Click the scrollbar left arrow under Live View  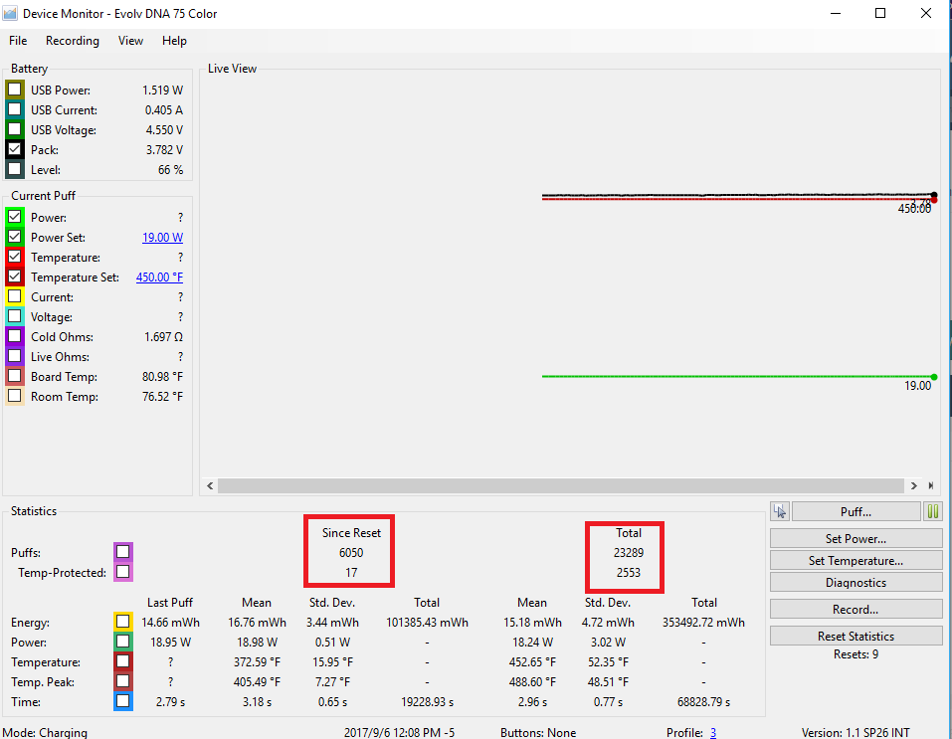click(x=209, y=486)
